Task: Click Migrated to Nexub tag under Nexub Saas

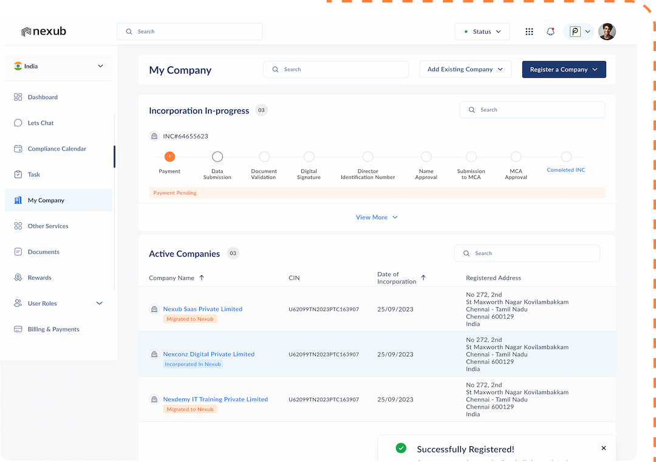Action: pos(190,319)
